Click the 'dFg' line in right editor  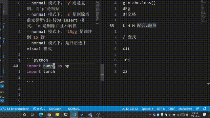pos(126,9)
